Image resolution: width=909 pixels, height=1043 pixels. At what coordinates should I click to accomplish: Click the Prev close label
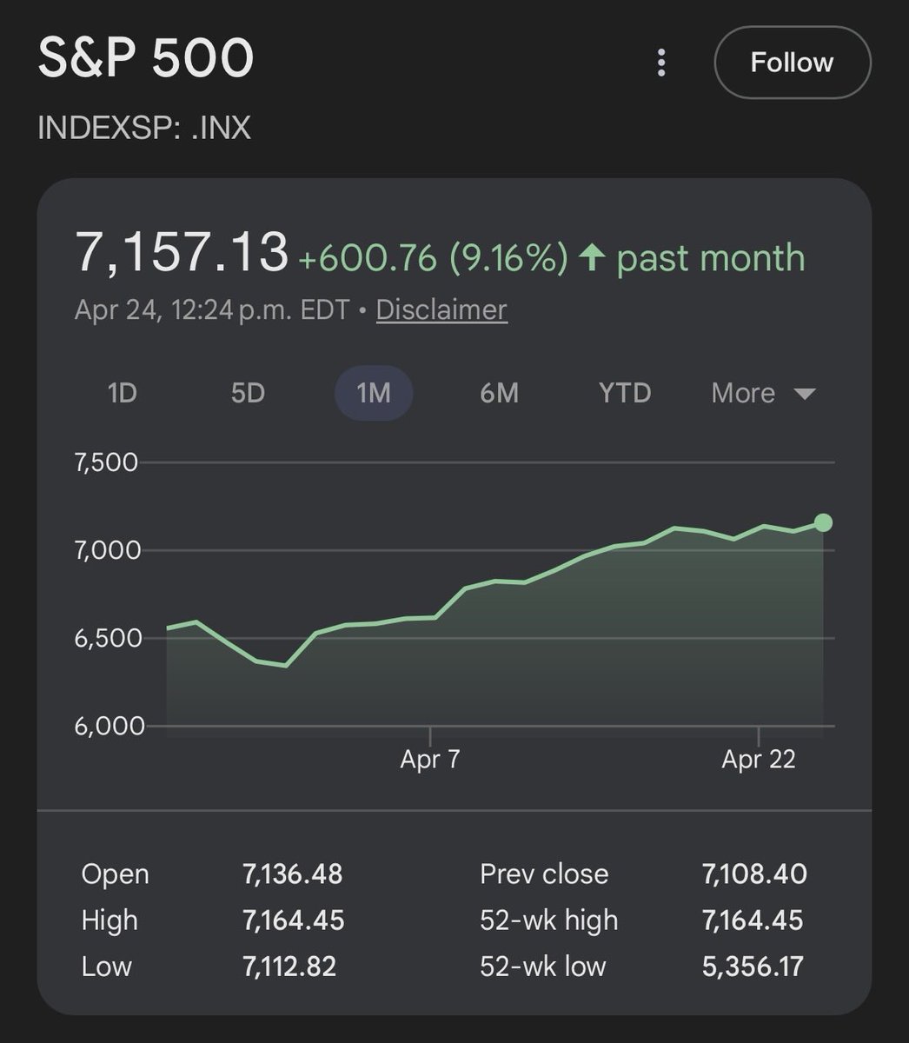click(x=544, y=874)
